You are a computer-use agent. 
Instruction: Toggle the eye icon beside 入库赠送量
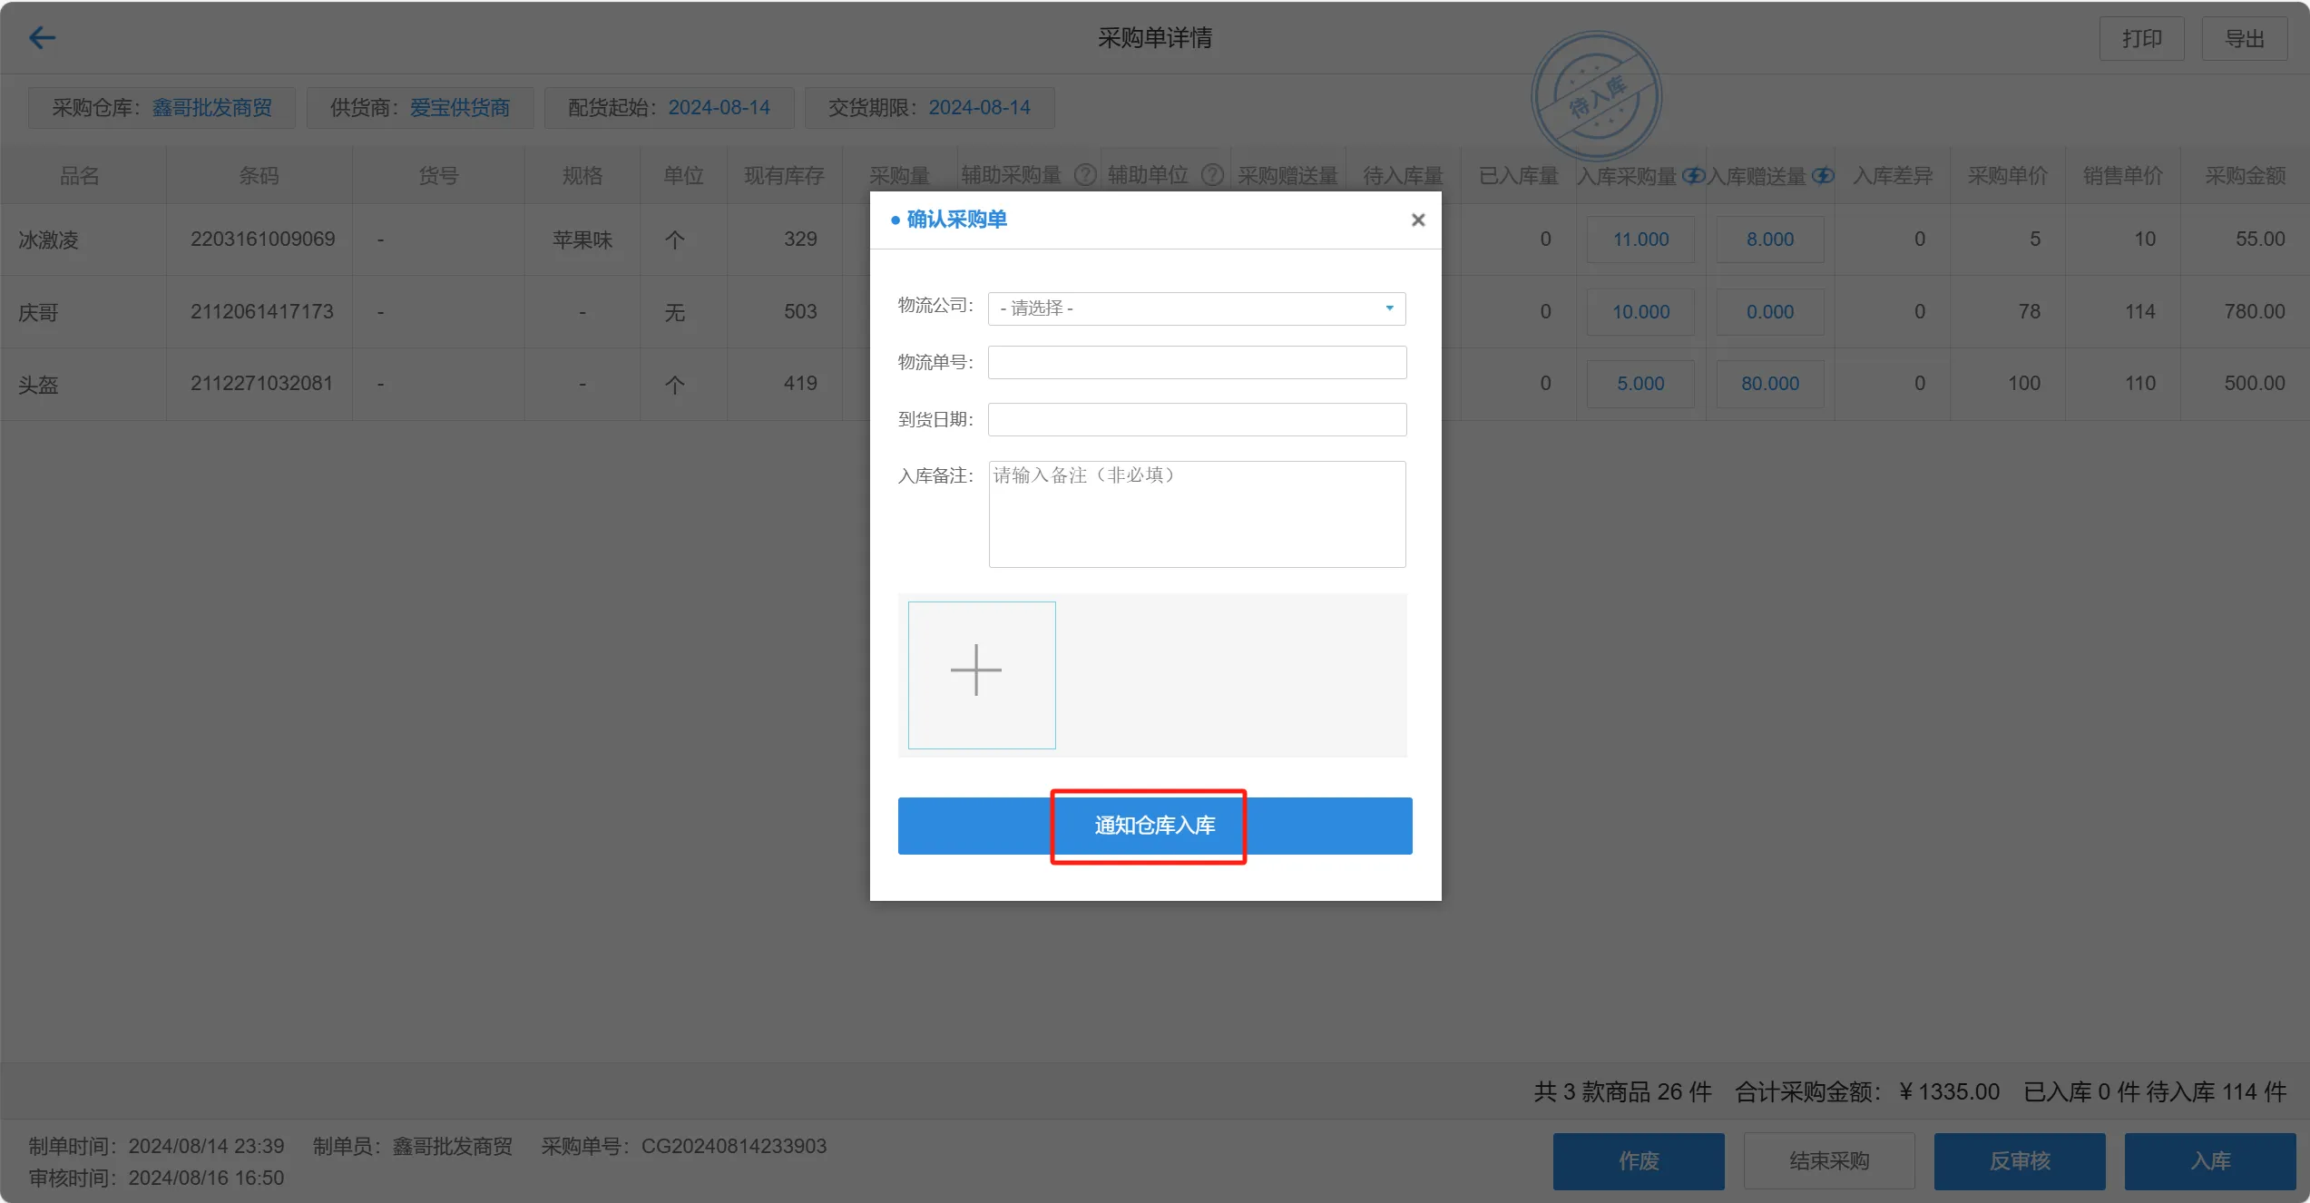click(1823, 175)
